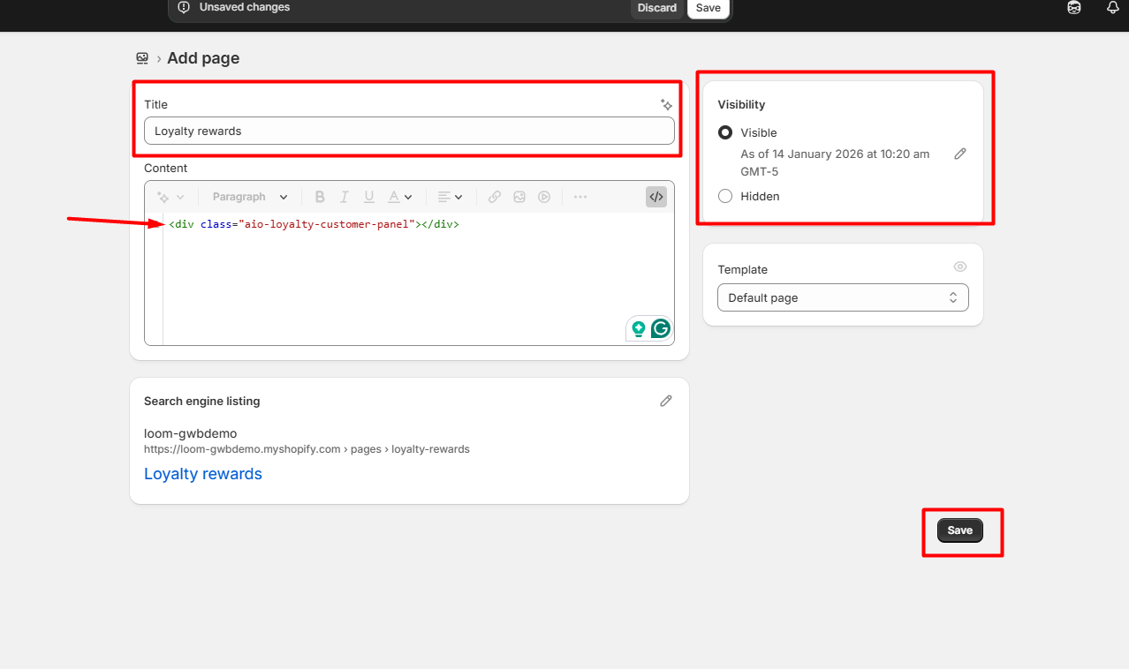Viewport: 1129px width, 669px height.
Task: Open the text color picker
Action: click(x=400, y=197)
